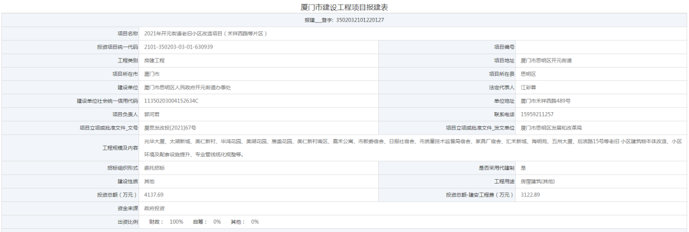Click the credit code 11350203004152634C
This screenshot has width=689, height=232.
coord(172,101)
